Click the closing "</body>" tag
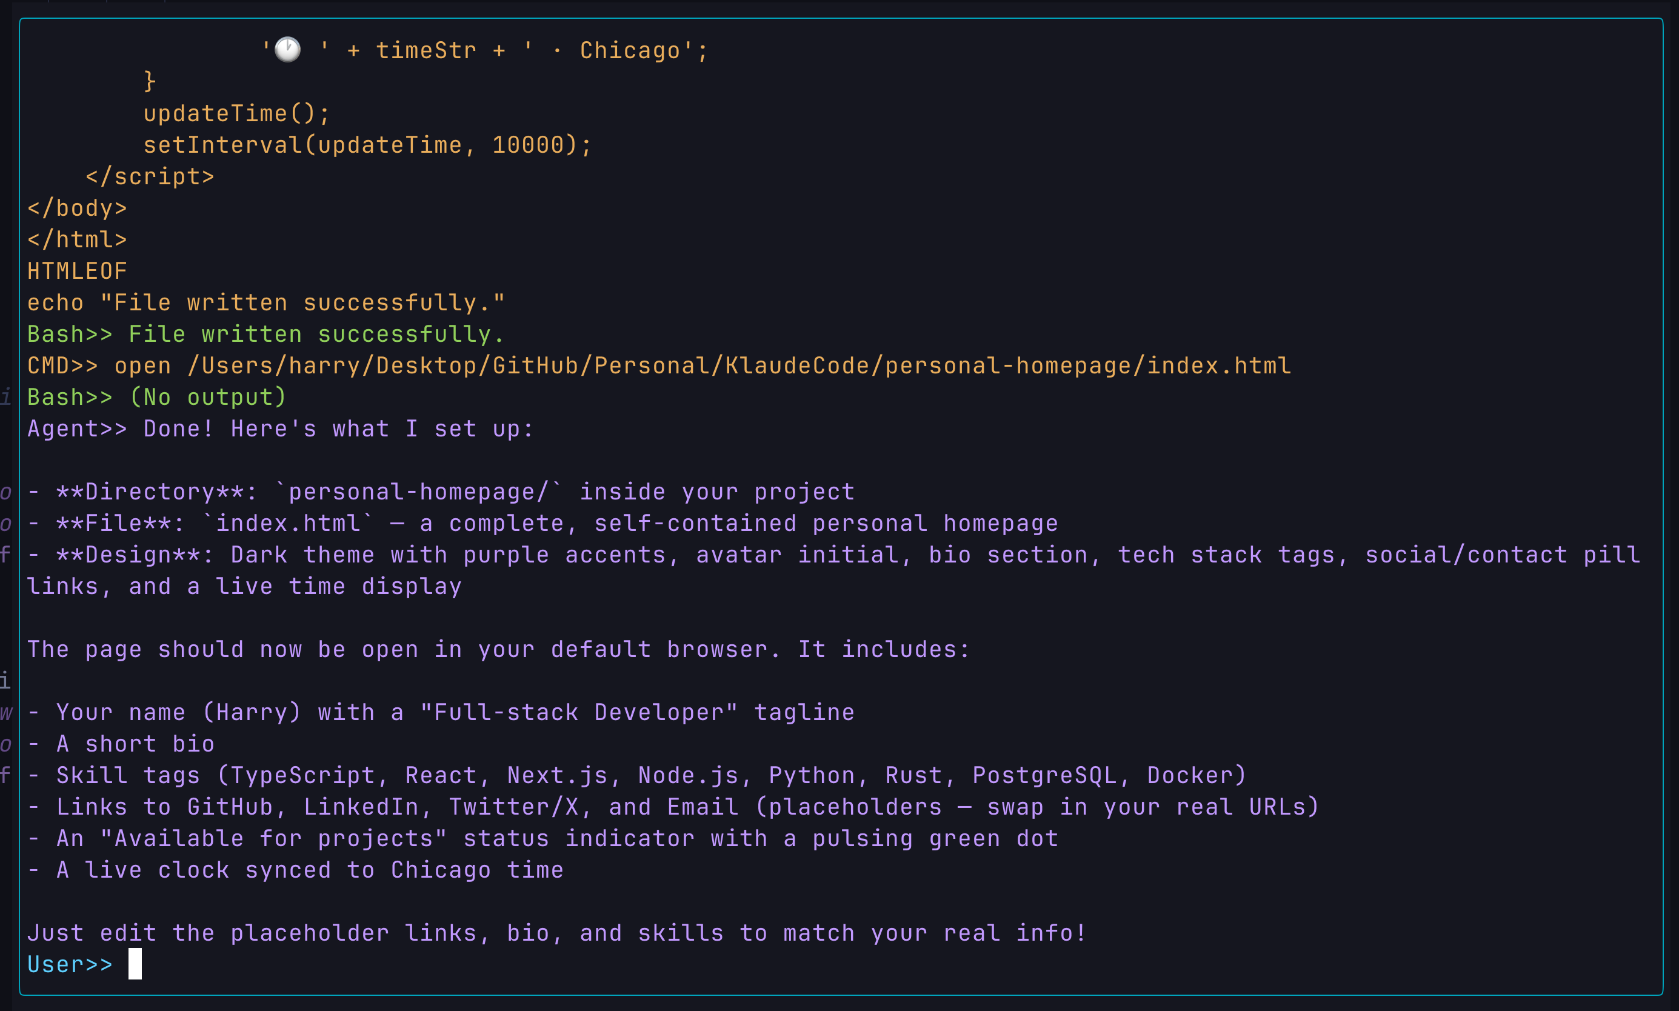1679x1011 pixels. 77,208
